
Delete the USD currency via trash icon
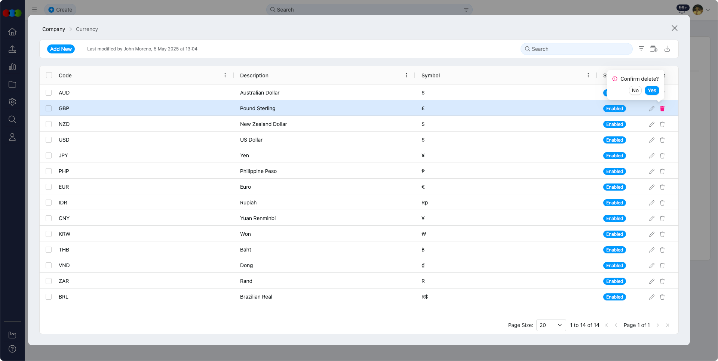(662, 140)
